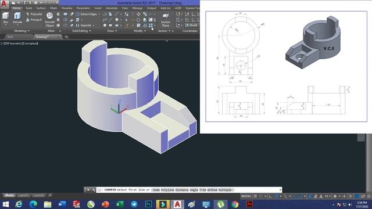Click the Section Plane tool

[x=166, y=19]
